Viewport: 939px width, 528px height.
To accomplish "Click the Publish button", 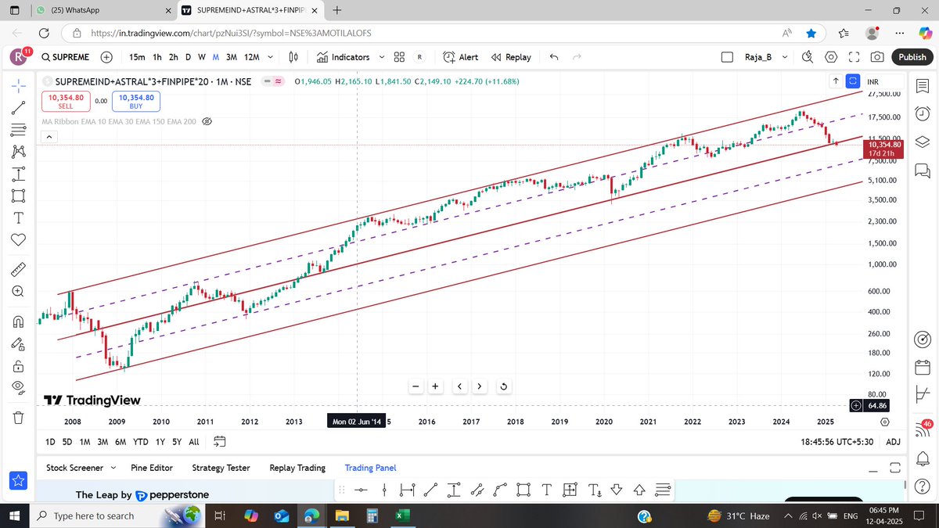I will [x=912, y=57].
